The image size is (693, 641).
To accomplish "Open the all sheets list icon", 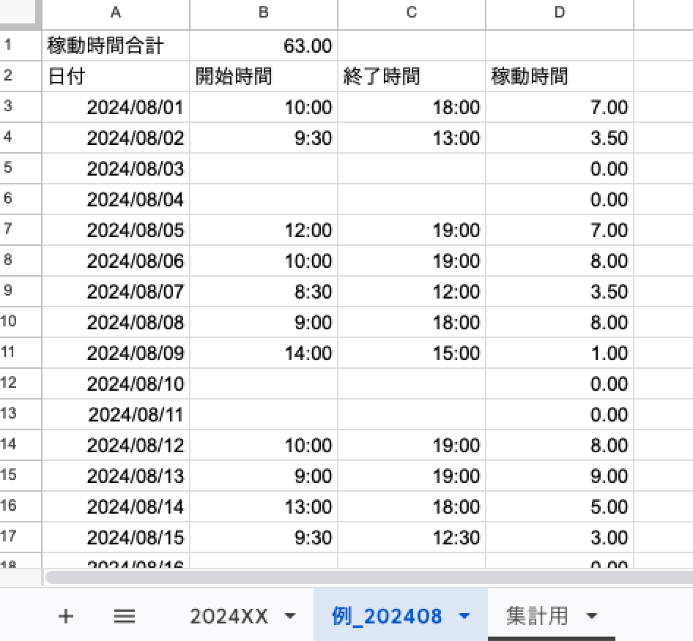I will click(x=125, y=616).
